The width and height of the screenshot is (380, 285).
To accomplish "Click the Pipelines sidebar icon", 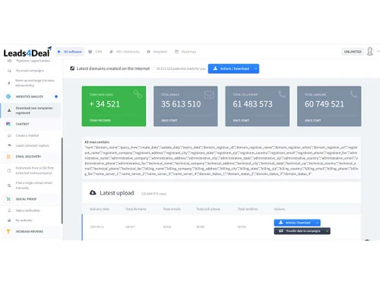I will point(9,61).
